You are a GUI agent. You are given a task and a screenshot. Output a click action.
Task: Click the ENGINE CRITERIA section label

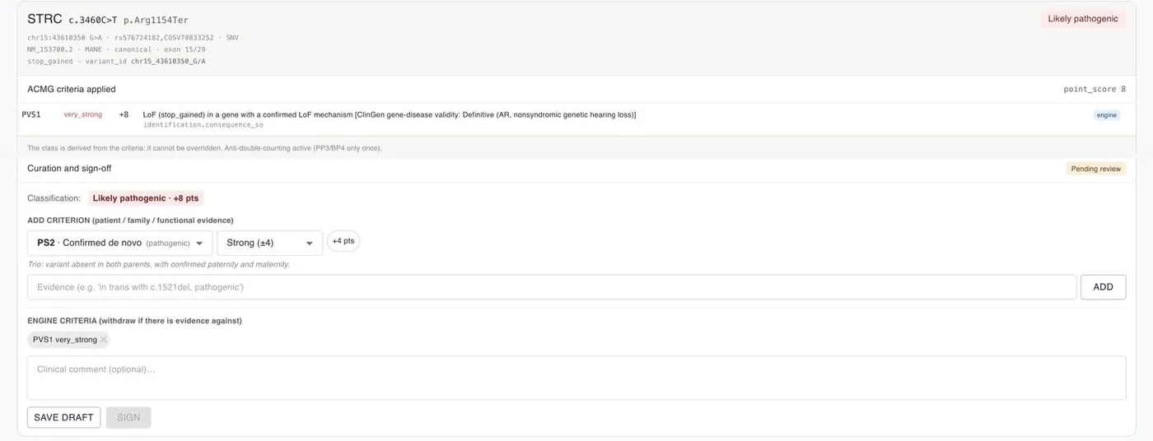[134, 321]
